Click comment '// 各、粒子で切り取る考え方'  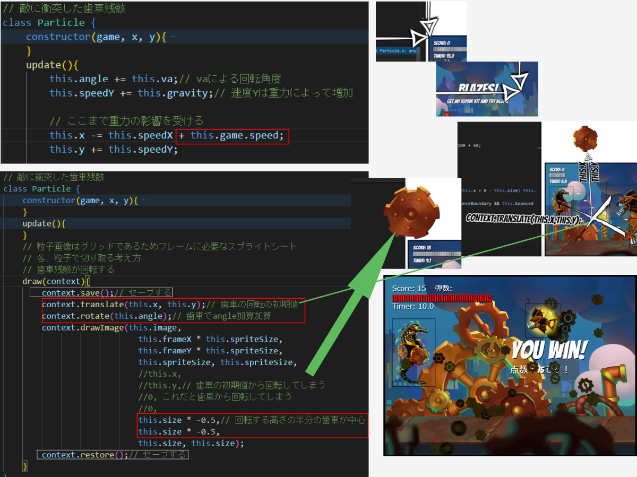82,258
